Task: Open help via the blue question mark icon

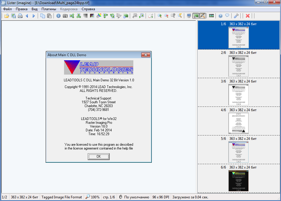Action: [220, 16]
